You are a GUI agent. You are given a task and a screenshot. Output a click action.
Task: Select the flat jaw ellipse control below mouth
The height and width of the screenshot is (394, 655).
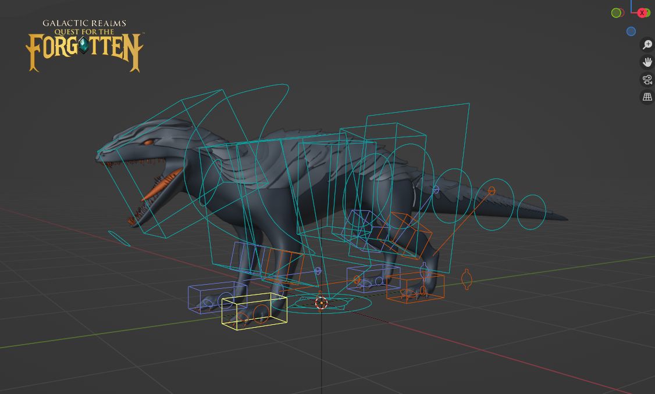119,238
